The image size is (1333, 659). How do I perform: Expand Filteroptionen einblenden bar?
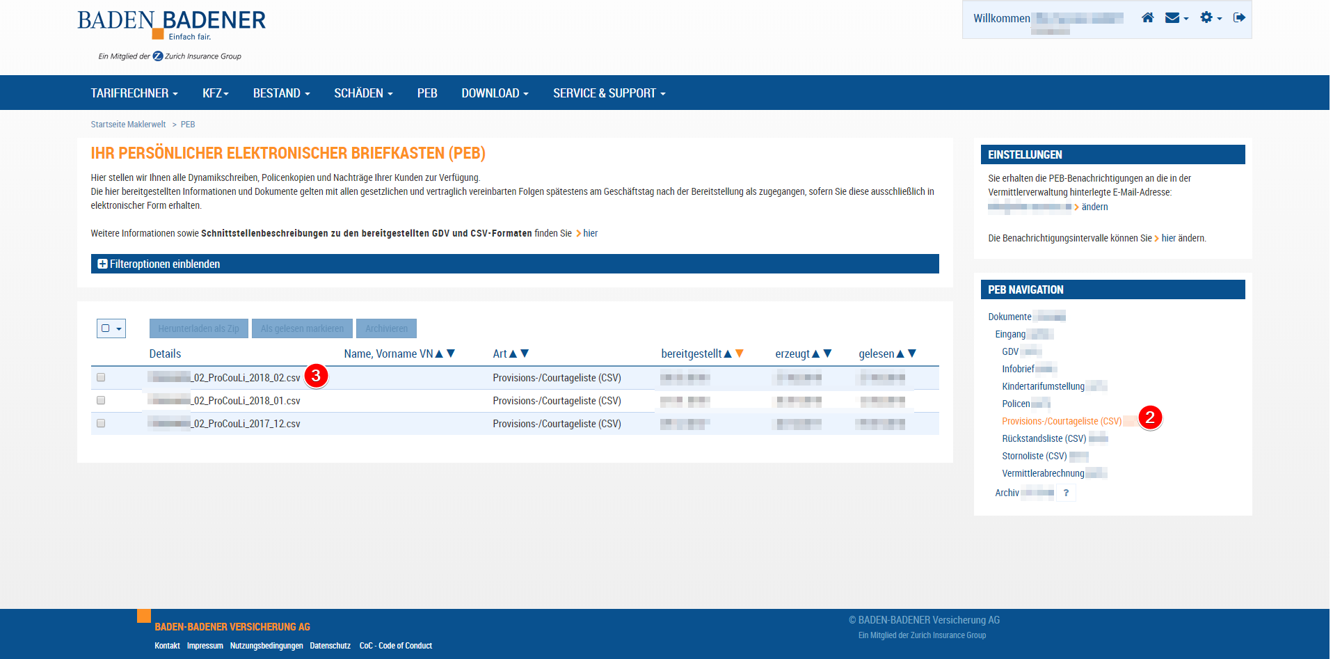[515, 264]
